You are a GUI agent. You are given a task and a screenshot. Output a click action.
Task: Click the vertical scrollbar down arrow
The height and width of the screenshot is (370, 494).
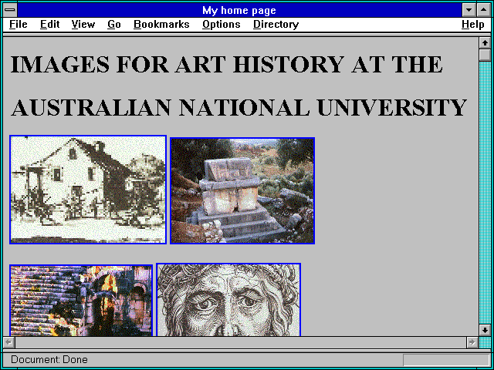coord(485,330)
